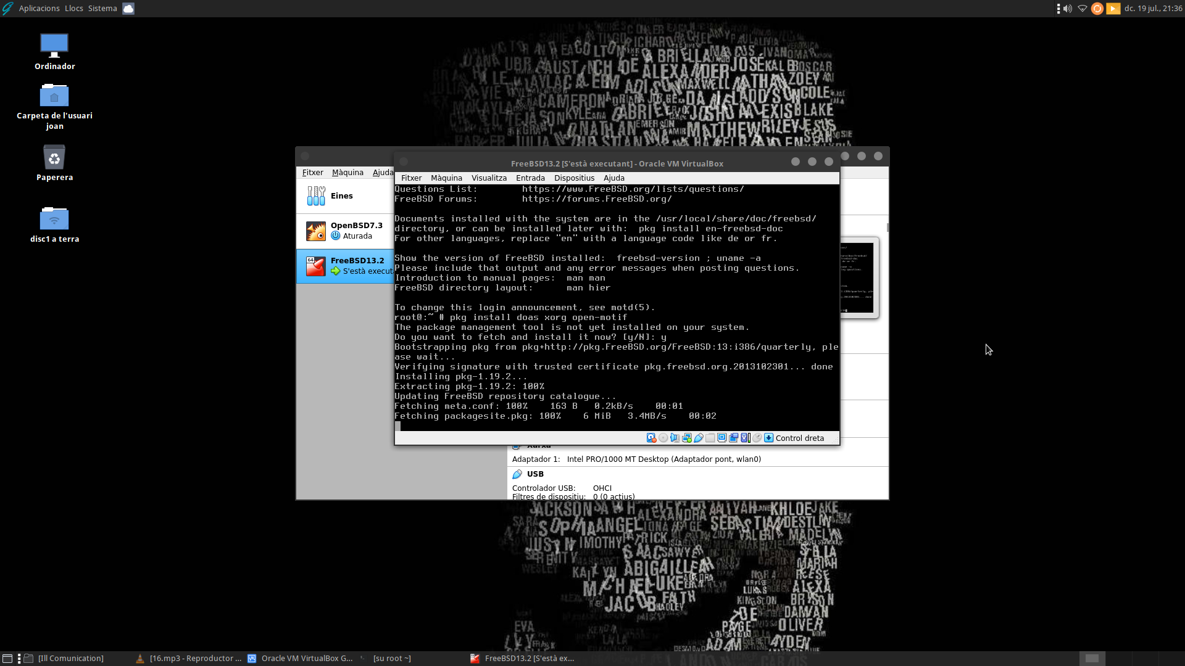Screen dimensions: 1185x666
Task: Open the Visualitza menu
Action: click(489, 178)
